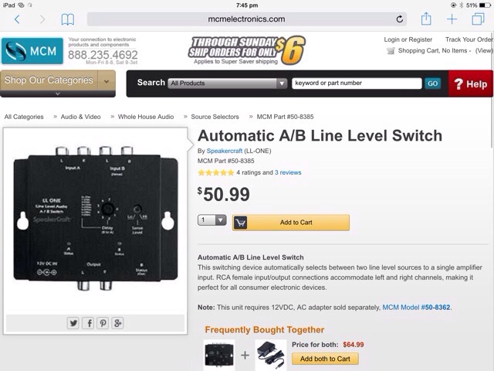
Task: Open the All Products search filter dropdown
Action: tap(227, 83)
